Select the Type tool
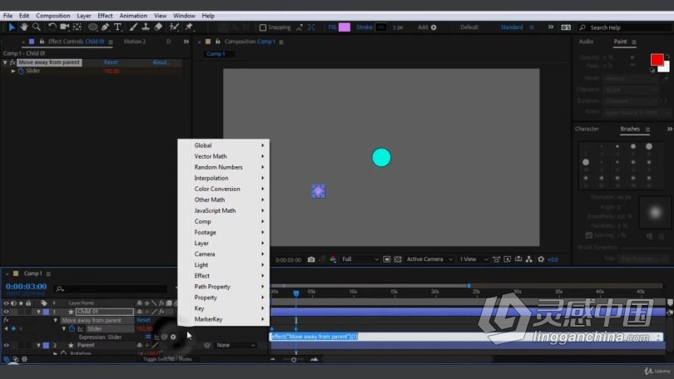This screenshot has height=379, width=674. (117, 27)
